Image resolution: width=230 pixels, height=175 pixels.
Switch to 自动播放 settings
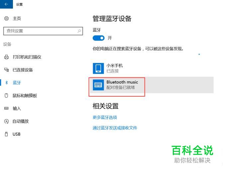[21, 121]
